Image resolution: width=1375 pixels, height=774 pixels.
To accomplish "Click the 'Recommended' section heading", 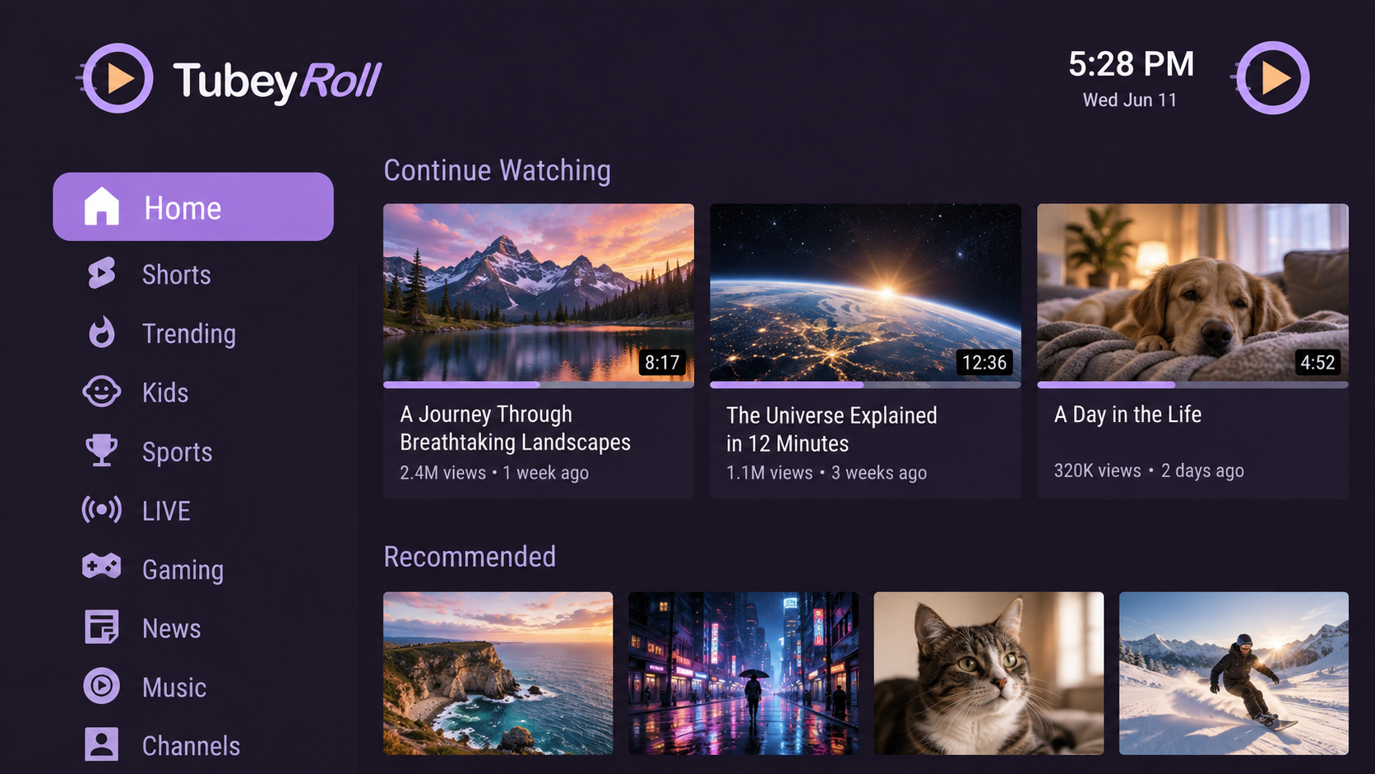I will [470, 557].
